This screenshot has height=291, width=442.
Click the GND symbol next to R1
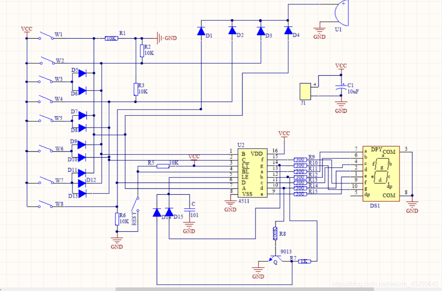[x=167, y=38]
